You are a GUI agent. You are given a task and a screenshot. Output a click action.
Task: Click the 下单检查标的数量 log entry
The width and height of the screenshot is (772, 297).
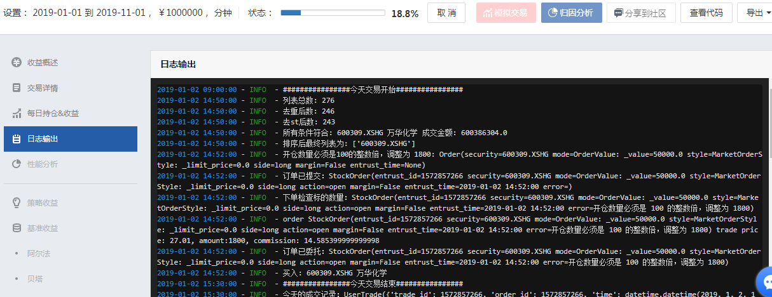459,202
